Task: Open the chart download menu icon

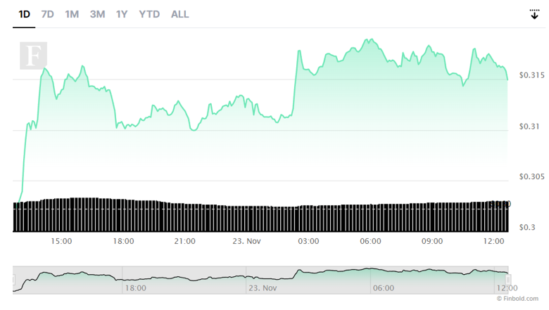Action: point(534,14)
